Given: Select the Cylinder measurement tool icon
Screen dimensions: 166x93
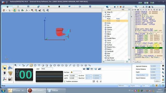Looking at the screenshot, I should (47, 65).
